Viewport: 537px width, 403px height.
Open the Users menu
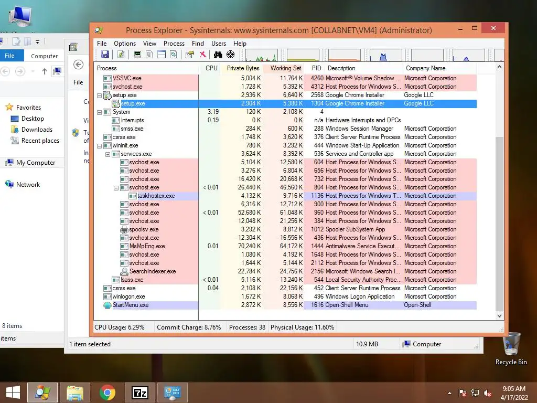click(219, 44)
